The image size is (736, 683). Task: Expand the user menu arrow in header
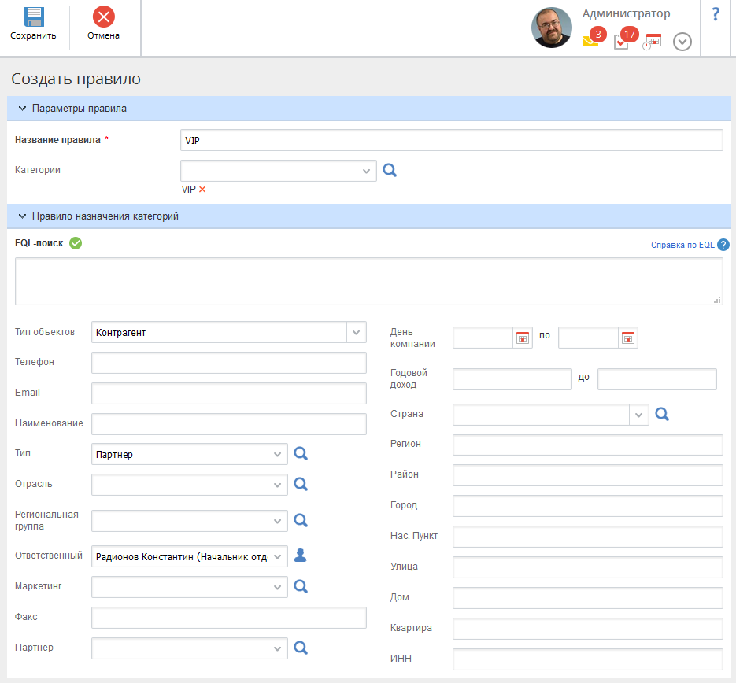(x=682, y=42)
